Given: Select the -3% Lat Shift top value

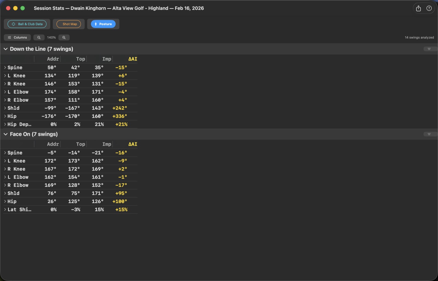Looking at the screenshot, I should tap(76, 210).
